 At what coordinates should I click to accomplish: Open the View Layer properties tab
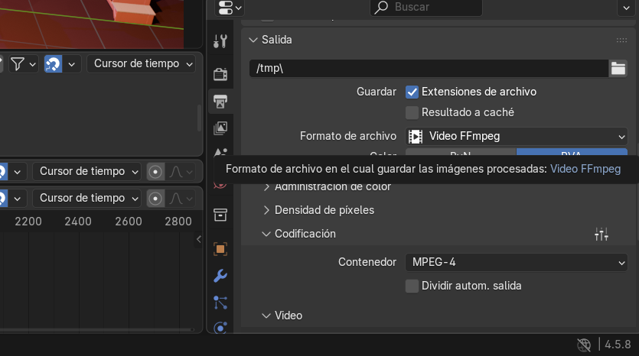(220, 128)
